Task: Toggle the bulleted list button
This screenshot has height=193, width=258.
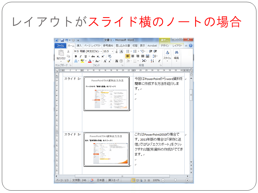Action: tap(127, 51)
